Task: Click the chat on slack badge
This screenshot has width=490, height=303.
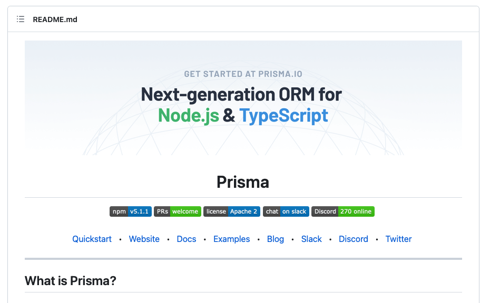Action: pyautogui.click(x=286, y=211)
